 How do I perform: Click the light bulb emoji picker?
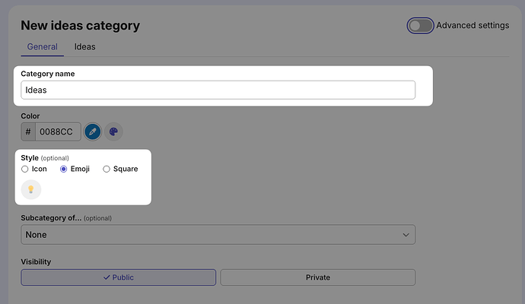(31, 190)
